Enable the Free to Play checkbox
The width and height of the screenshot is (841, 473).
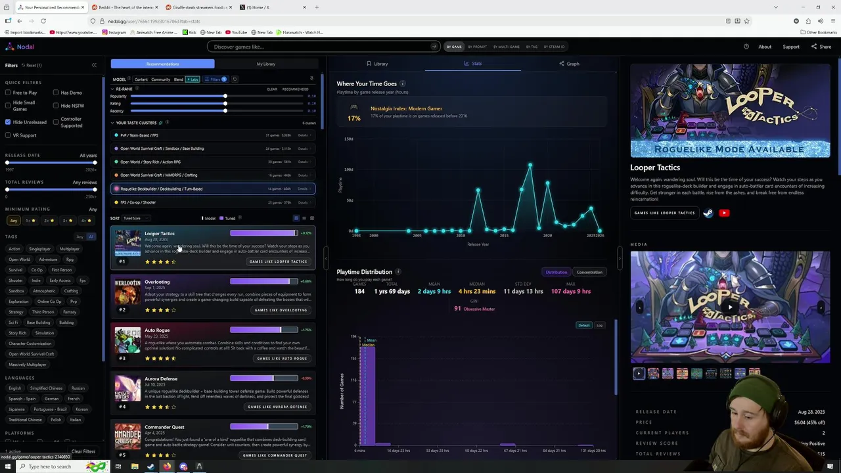pyautogui.click(x=8, y=93)
